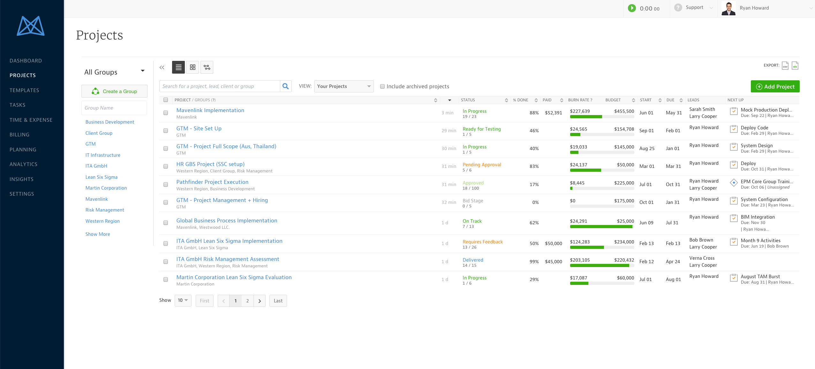Open the Your Projects view dropdown

[x=343, y=86]
